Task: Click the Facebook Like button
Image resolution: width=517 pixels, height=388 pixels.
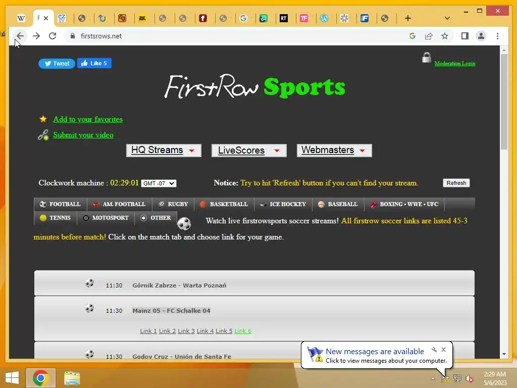Action: click(x=94, y=63)
